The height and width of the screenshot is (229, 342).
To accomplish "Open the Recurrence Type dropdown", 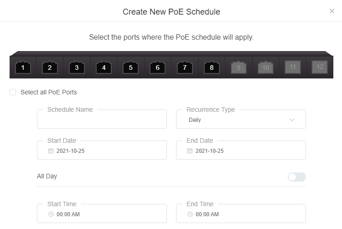I will pos(241,119).
